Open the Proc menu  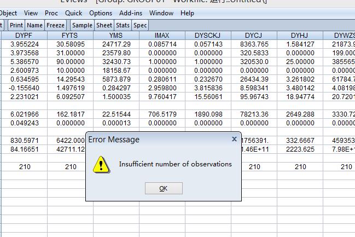pyautogui.click(x=51, y=13)
